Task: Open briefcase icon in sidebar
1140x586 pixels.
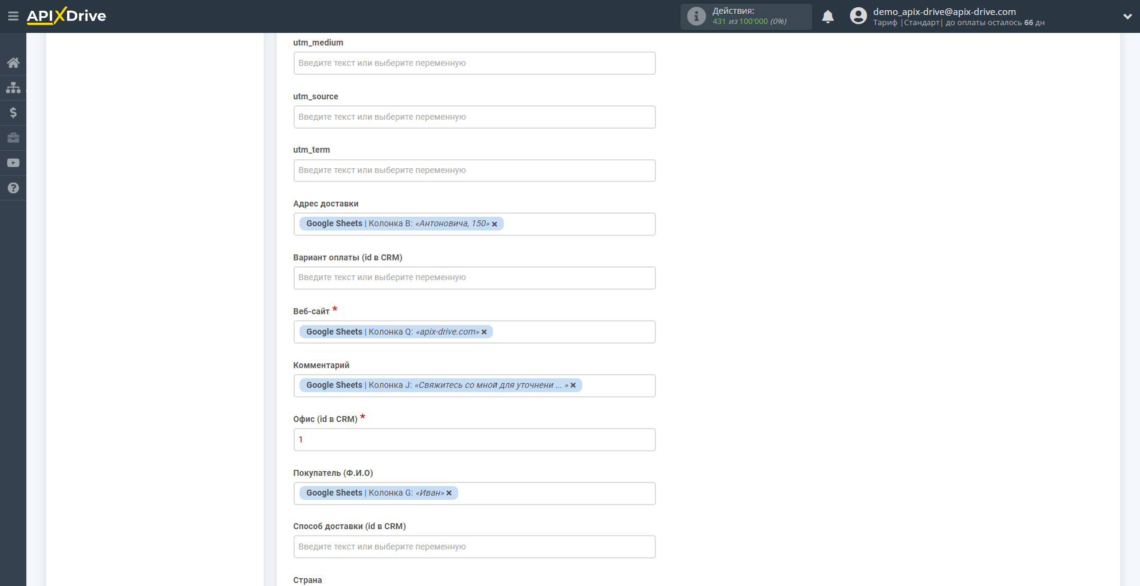Action: (x=13, y=138)
